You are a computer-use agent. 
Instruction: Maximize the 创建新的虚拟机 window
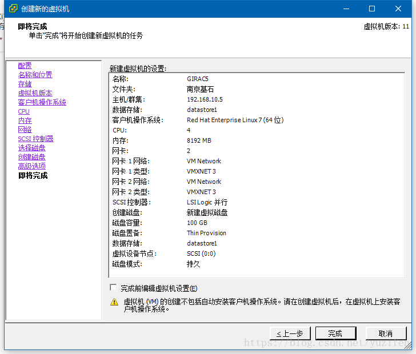(x=372, y=9)
